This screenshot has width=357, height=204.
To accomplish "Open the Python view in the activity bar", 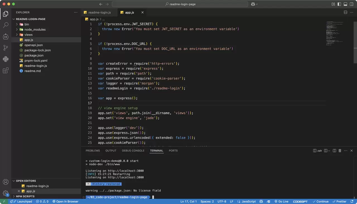I will click(x=6, y=59).
